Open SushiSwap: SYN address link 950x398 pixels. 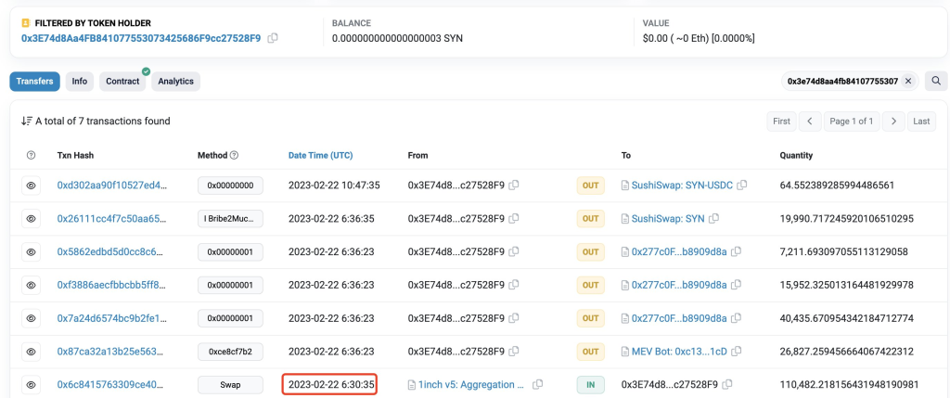point(668,219)
